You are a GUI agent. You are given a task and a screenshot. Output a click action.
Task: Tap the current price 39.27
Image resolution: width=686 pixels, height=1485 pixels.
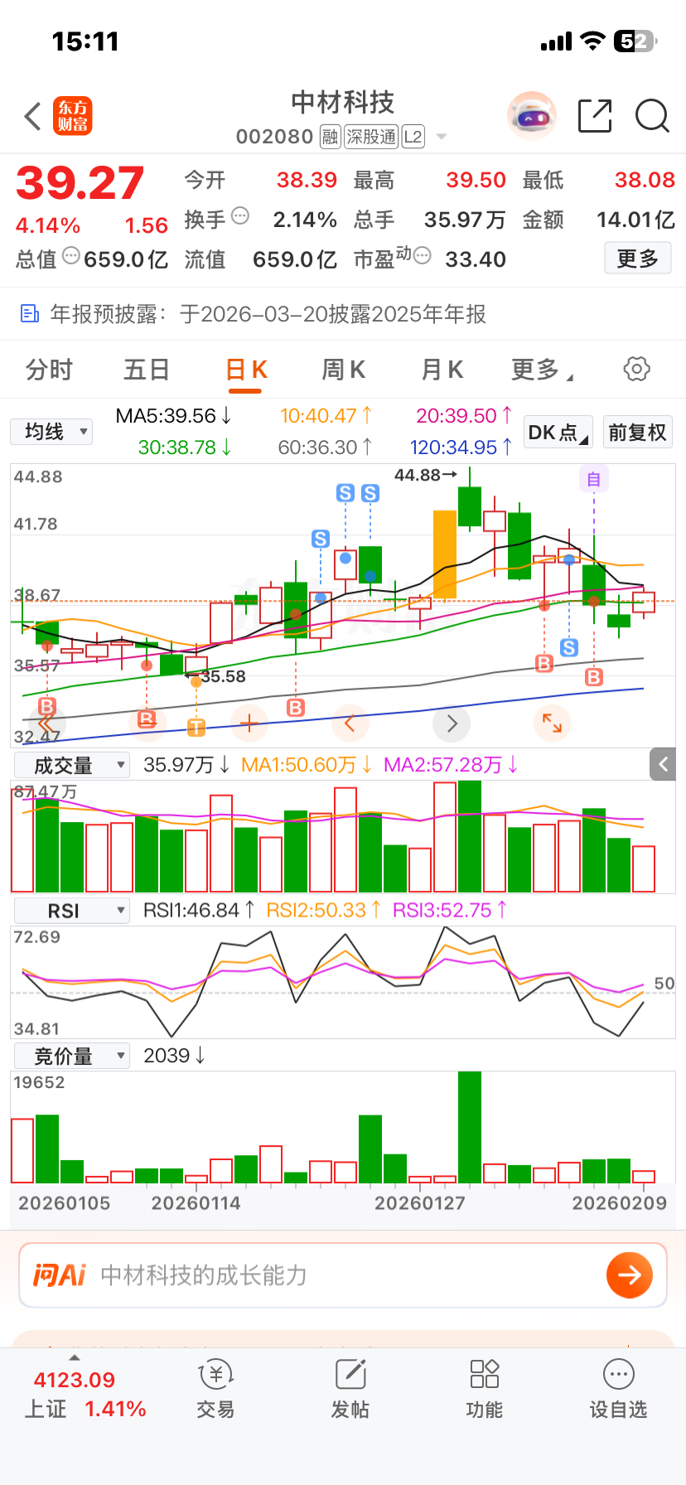80,182
